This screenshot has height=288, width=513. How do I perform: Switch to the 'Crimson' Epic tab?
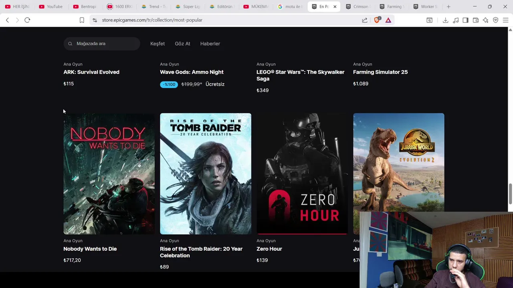359,6
